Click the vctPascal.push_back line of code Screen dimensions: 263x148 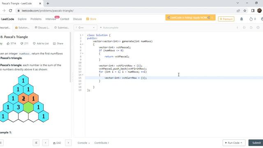coord(123,69)
